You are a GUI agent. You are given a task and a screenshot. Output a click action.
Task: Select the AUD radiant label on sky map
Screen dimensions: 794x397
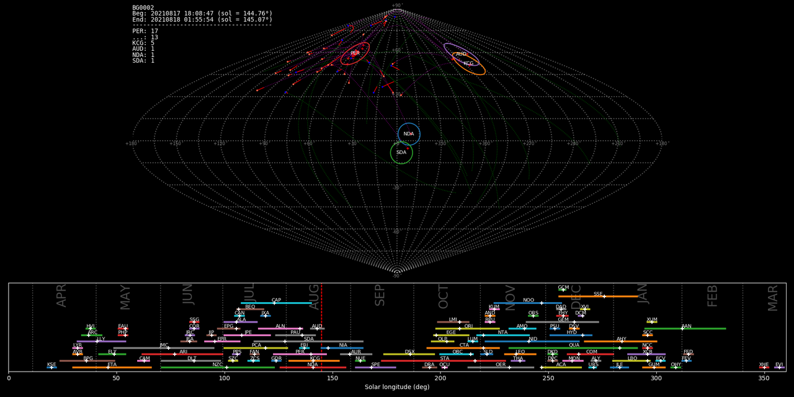click(461, 54)
